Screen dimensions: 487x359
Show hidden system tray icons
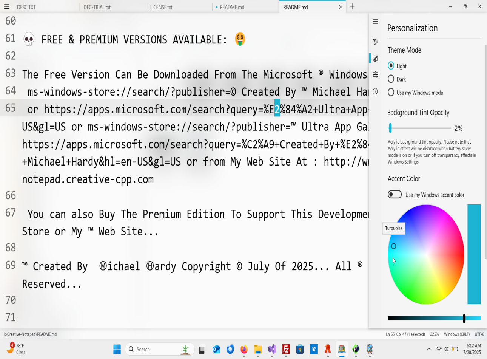point(428,349)
